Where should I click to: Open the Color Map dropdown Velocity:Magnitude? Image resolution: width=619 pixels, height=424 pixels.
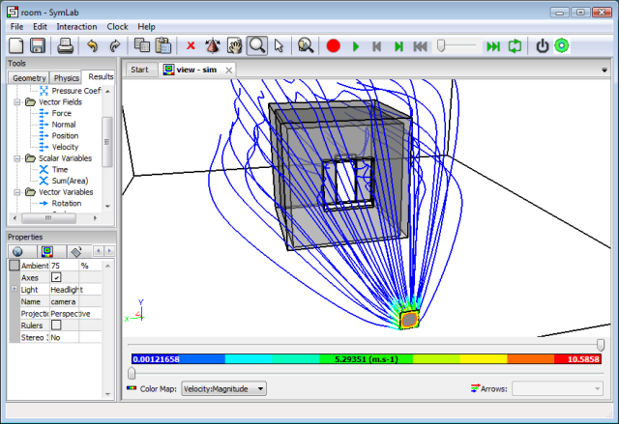click(x=223, y=389)
